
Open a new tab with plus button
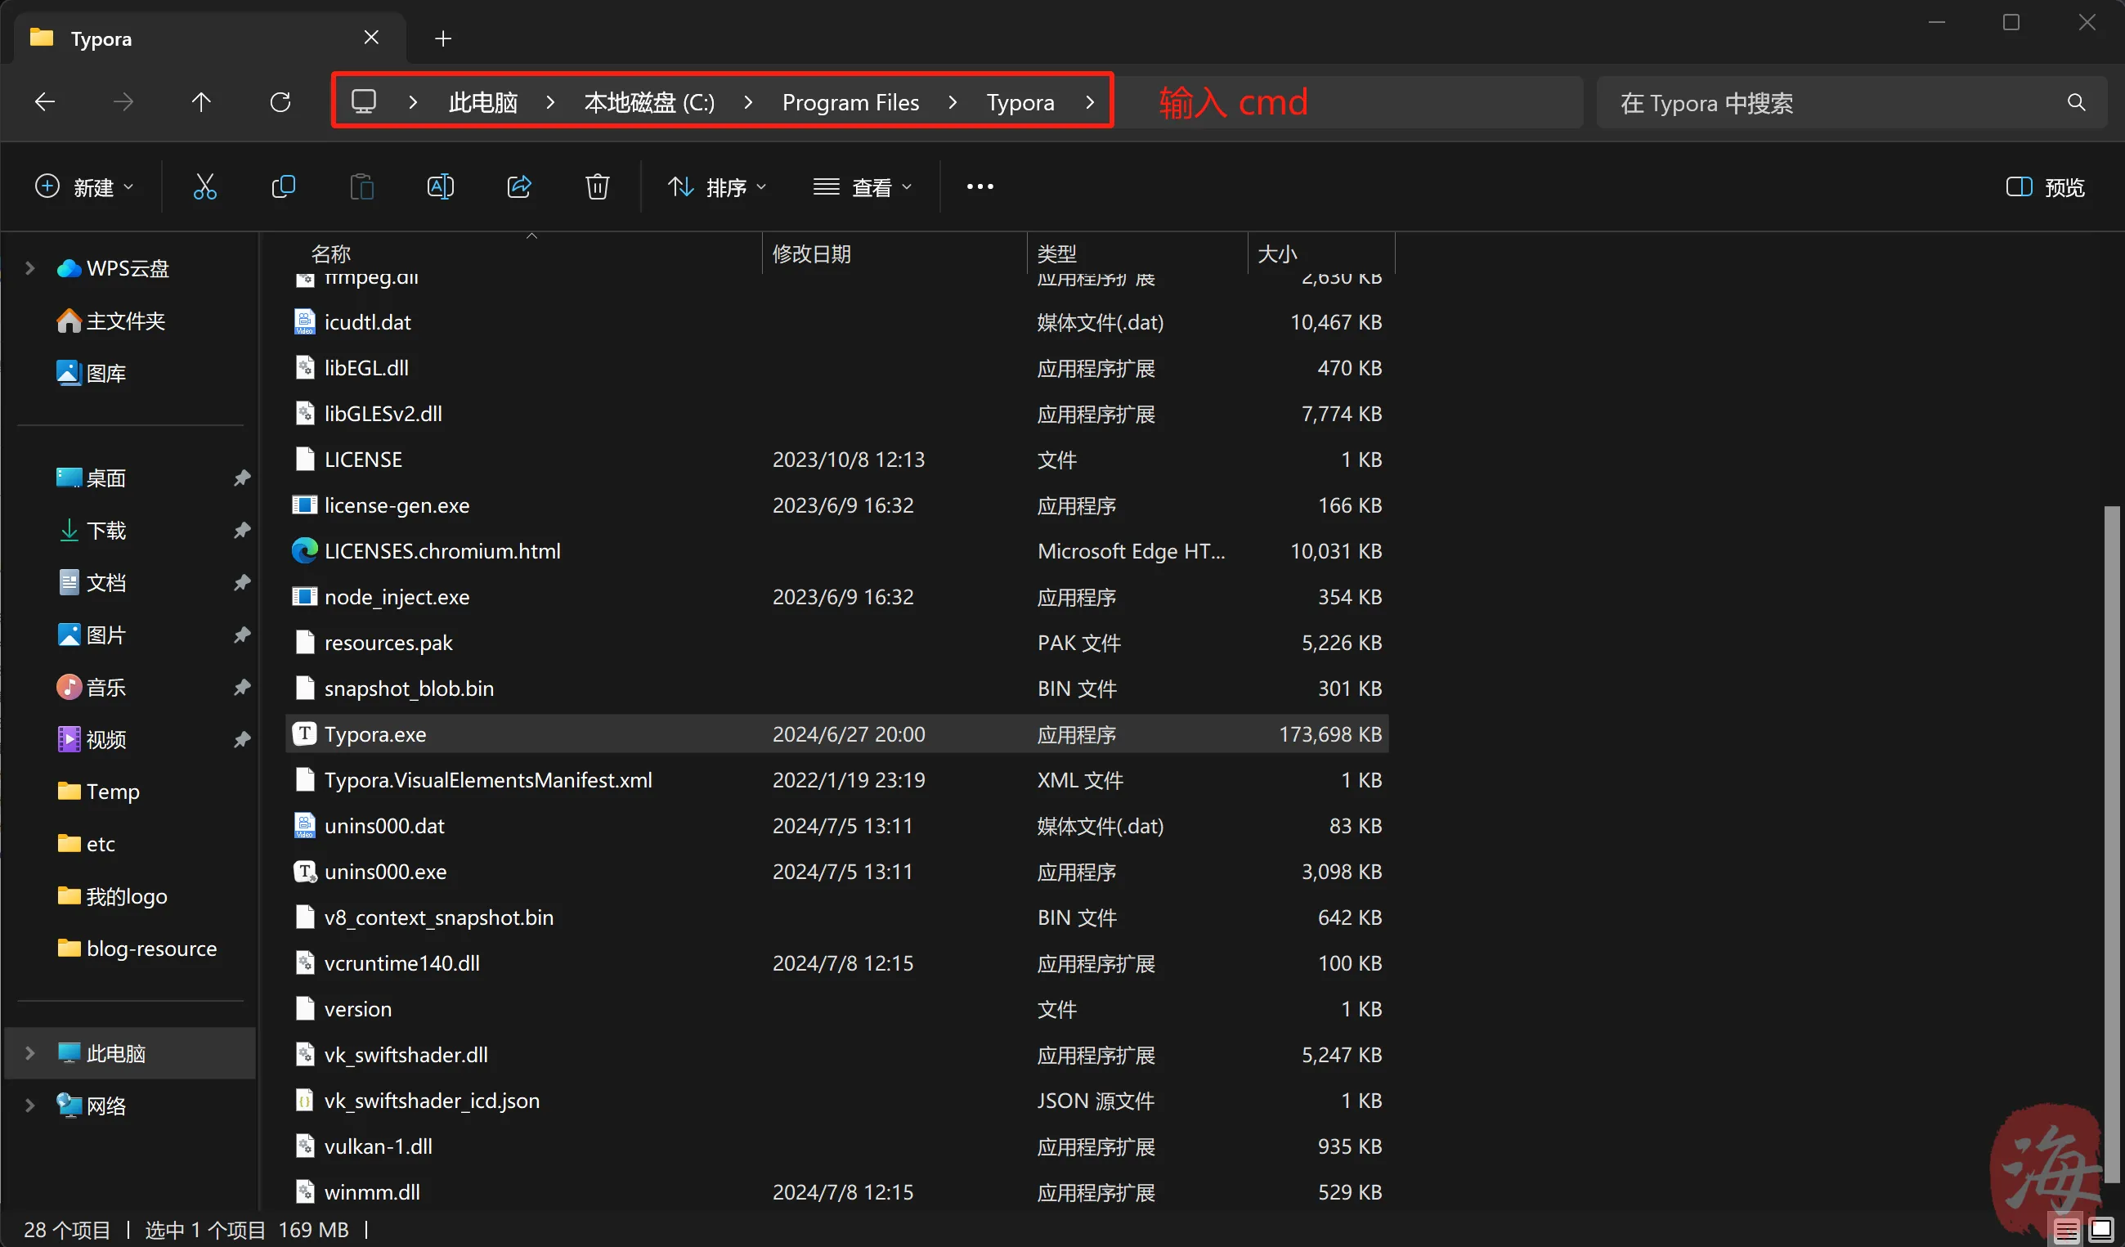click(442, 38)
